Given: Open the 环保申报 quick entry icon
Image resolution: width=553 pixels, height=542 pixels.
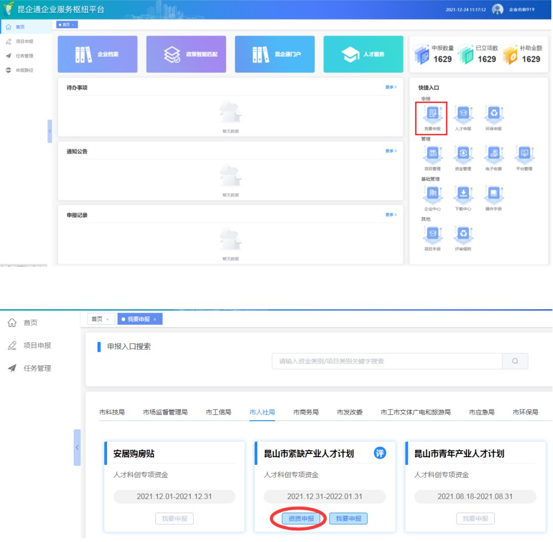Looking at the screenshot, I should click(x=493, y=114).
